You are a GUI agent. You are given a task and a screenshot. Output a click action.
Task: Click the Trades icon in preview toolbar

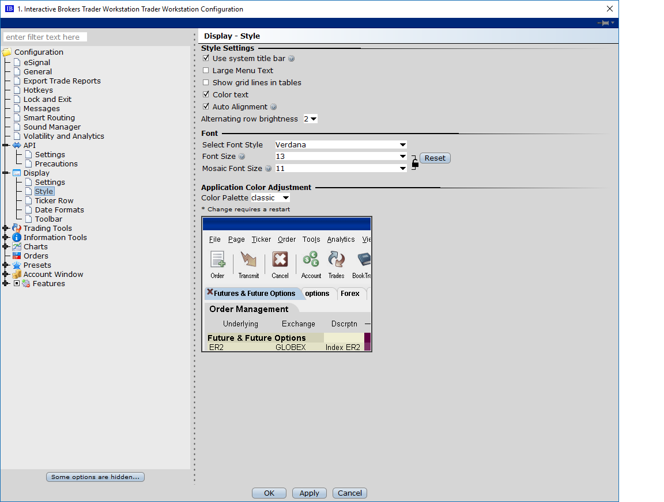click(x=336, y=259)
